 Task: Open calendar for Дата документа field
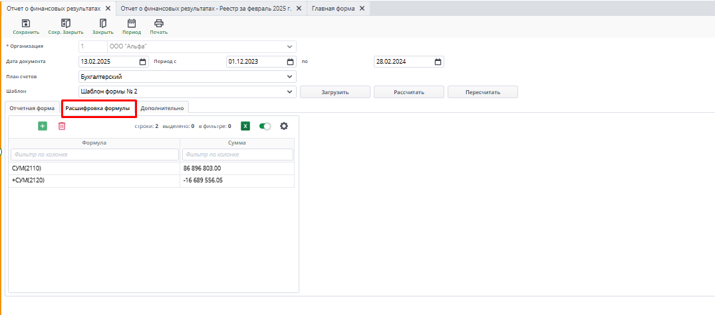pos(143,62)
